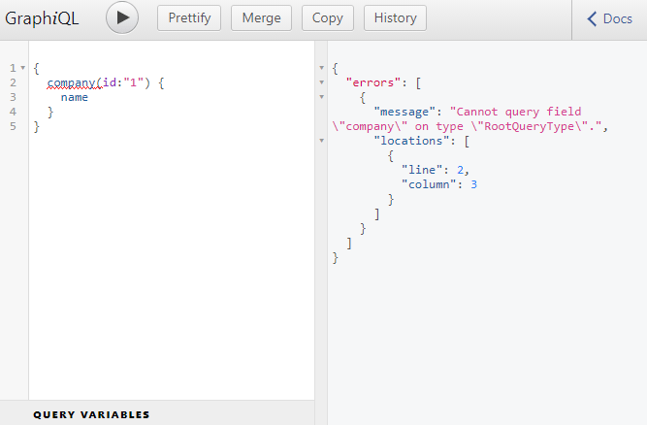
Task: Open the History panel
Action: [395, 18]
